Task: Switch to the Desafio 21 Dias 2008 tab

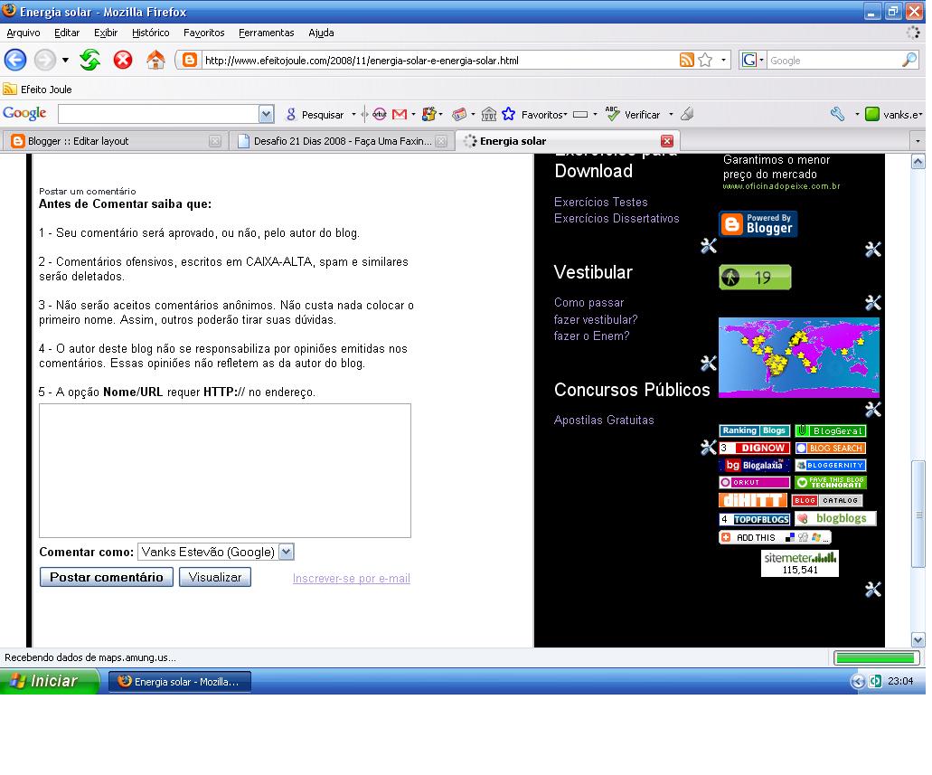Action: pos(341,141)
